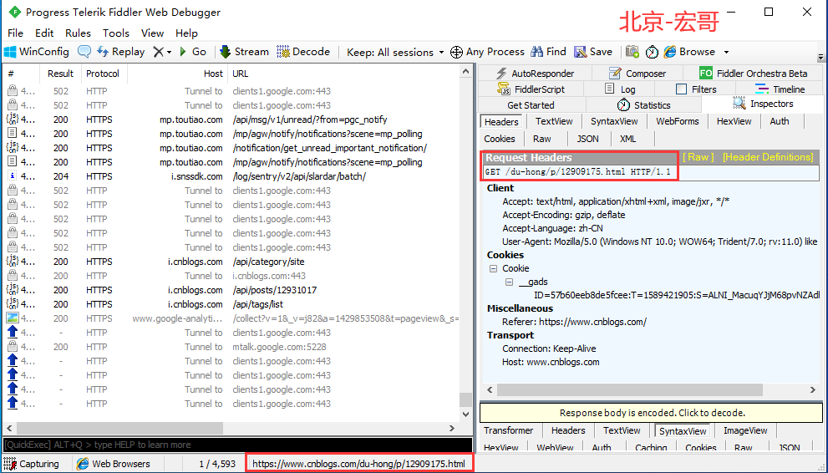The height and width of the screenshot is (473, 828).
Task: Select the Inspectors tab
Action: 763,104
